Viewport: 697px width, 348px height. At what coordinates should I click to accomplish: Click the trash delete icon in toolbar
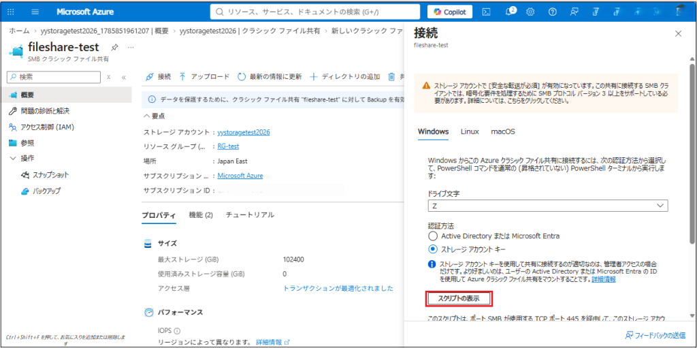pyautogui.click(x=391, y=76)
